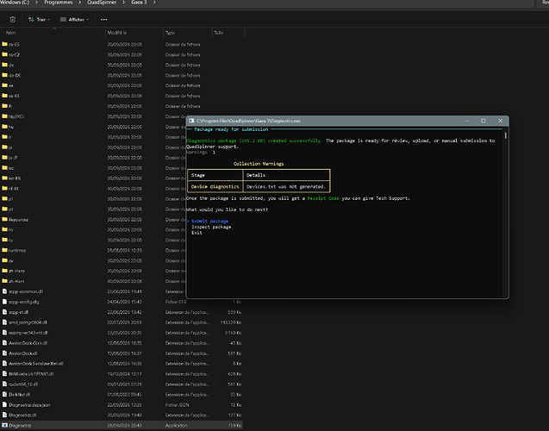Select the Diagnostics.dll file name

click(22, 415)
